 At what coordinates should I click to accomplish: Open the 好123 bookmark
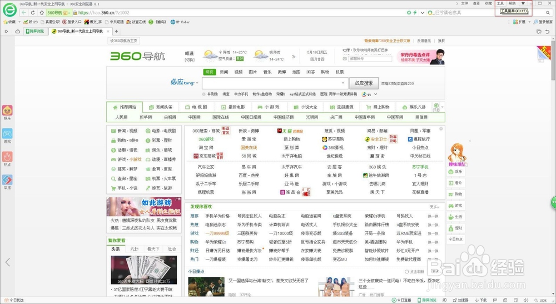click(31, 22)
